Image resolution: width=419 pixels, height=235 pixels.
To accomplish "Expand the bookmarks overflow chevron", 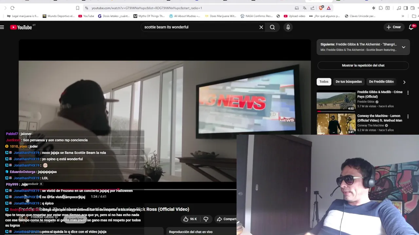I will pyautogui.click(x=403, y=16).
